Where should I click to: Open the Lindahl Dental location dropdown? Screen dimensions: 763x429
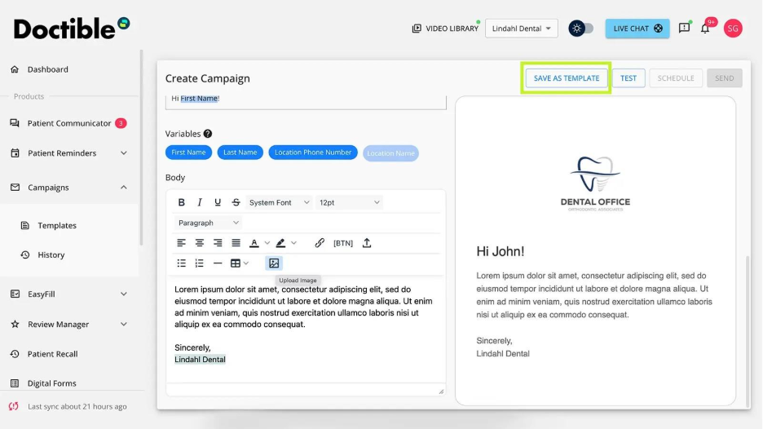[x=521, y=29]
